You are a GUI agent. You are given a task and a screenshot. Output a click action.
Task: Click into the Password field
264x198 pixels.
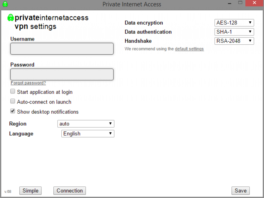pos(62,75)
